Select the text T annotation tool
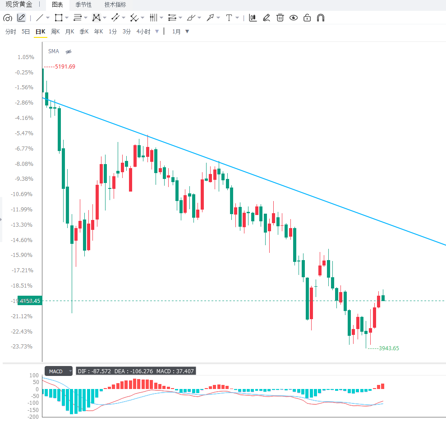This screenshot has width=446, height=421. coord(229,18)
